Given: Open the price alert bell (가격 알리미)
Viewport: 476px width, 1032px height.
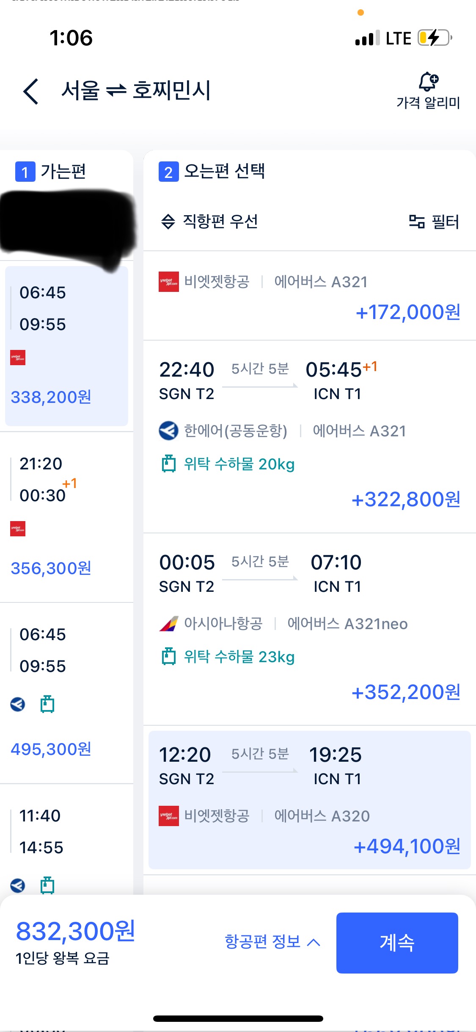Looking at the screenshot, I should (428, 90).
